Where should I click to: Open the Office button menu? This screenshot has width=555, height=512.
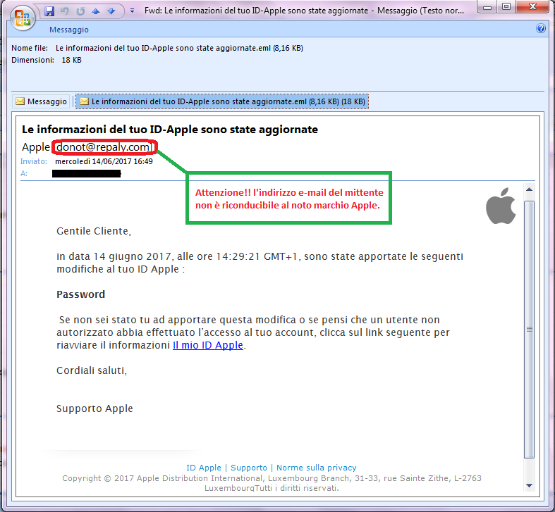(23, 18)
